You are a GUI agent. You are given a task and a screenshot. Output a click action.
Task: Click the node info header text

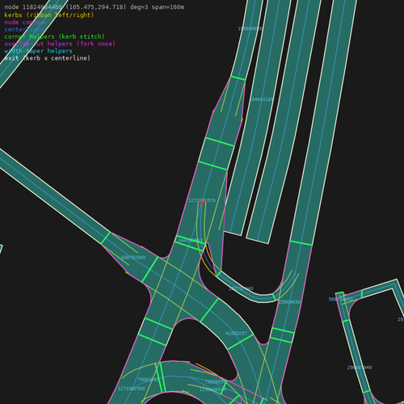pyautogui.click(x=95, y=7)
